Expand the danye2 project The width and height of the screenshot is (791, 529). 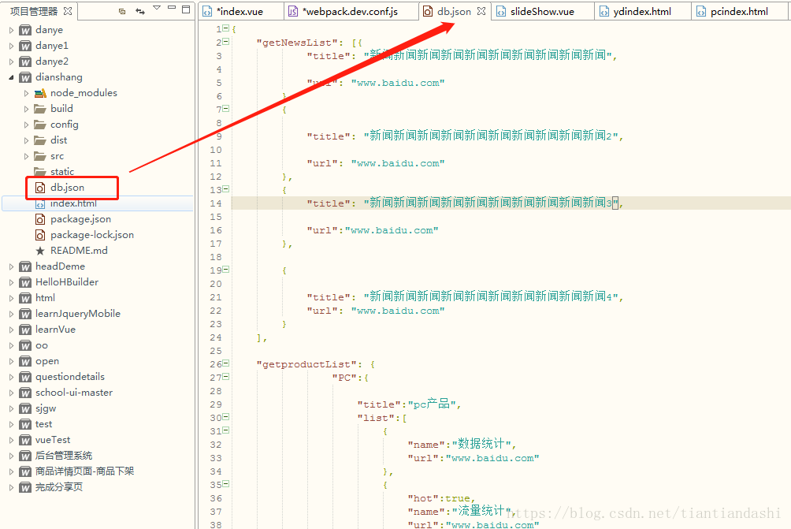tap(11, 61)
